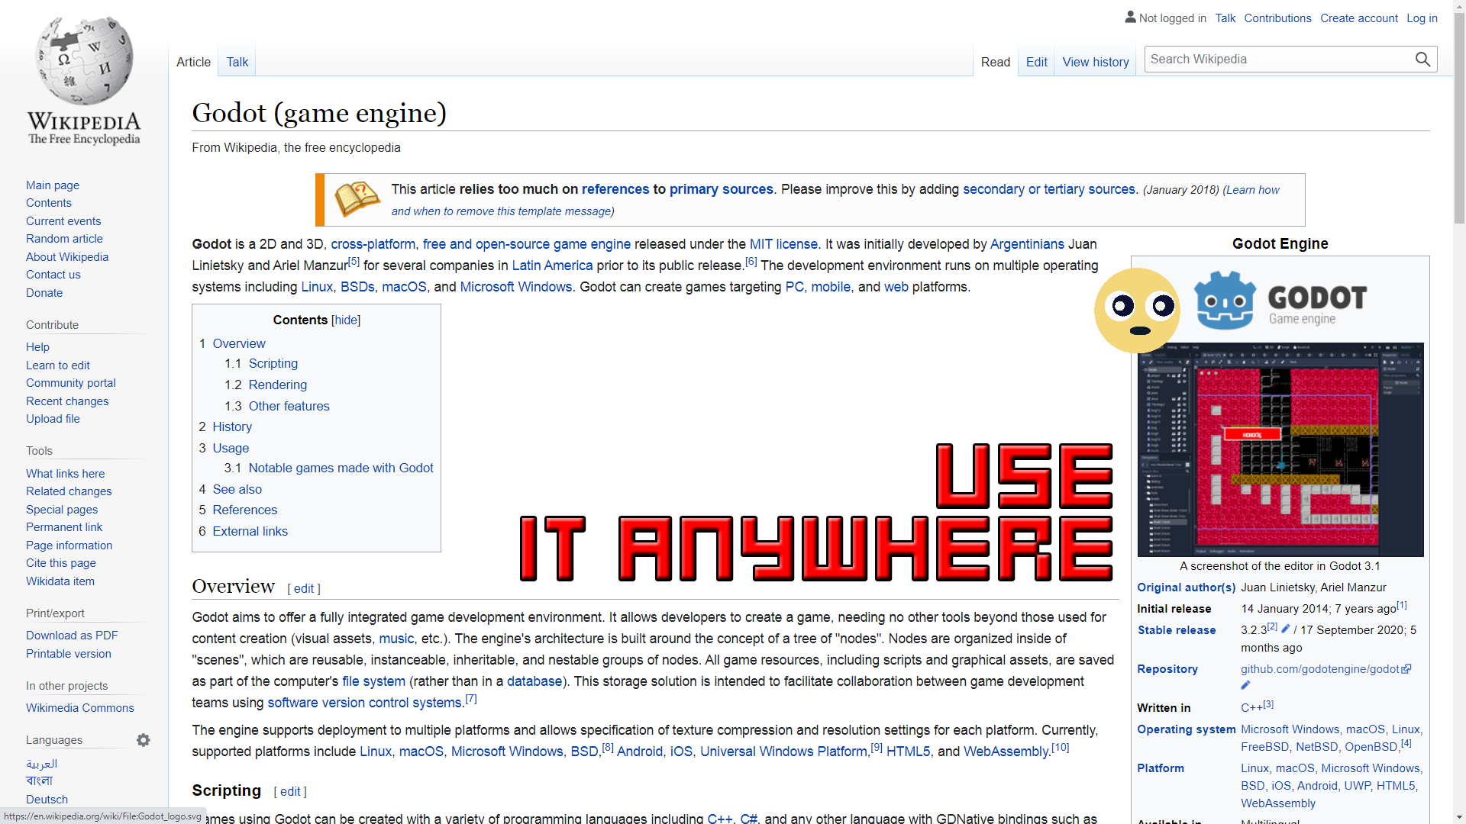
Task: Click the Stable release infobox label
Action: [x=1176, y=629]
